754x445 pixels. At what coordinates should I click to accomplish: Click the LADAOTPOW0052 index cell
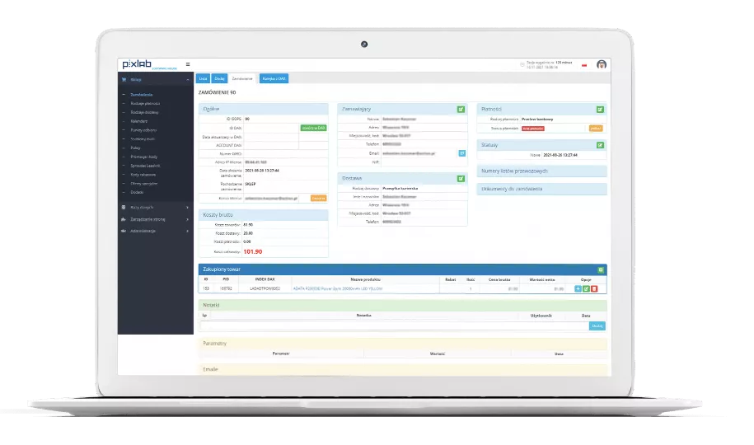(x=265, y=288)
